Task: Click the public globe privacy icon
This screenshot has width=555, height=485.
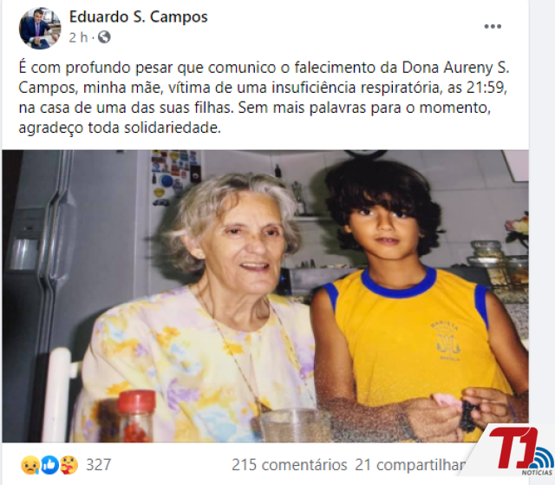Action: click(104, 36)
